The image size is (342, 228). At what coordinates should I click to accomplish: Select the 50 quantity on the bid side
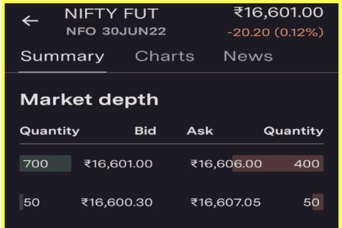point(31,202)
